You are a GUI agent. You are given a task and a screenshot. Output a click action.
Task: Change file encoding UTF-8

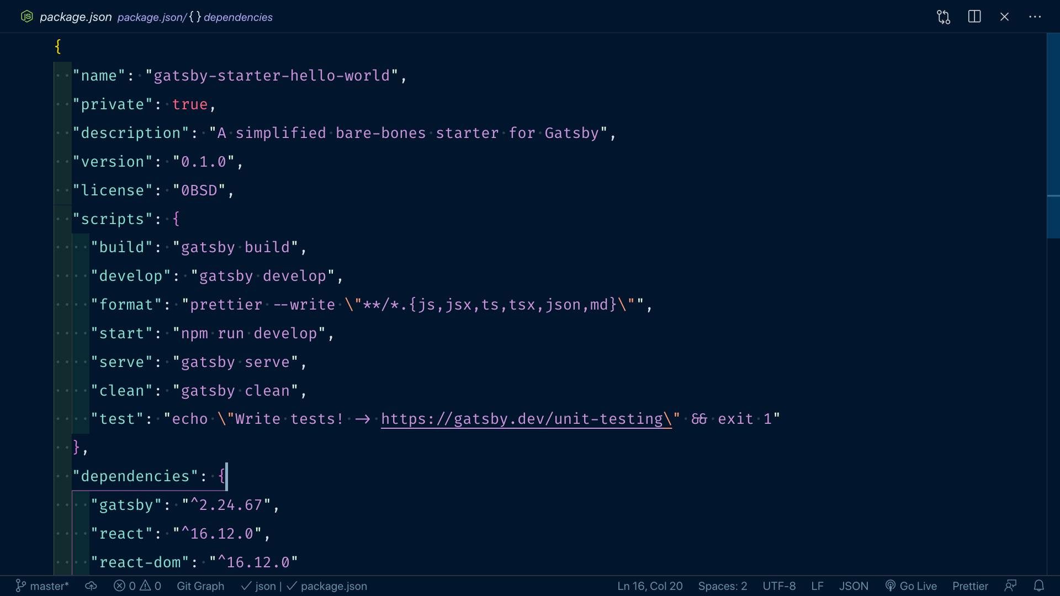coord(779,586)
